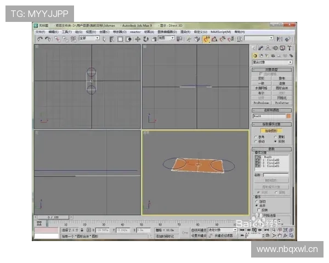This screenshot has width=329, height=263.
Task: Select the 参考 (Reference) radio button
Action: point(256,137)
